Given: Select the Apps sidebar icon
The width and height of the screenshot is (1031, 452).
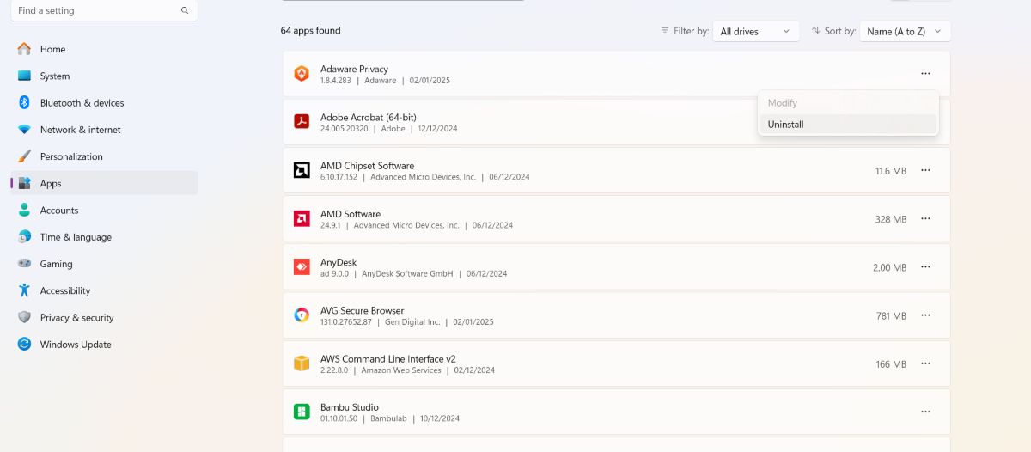Looking at the screenshot, I should (24, 183).
